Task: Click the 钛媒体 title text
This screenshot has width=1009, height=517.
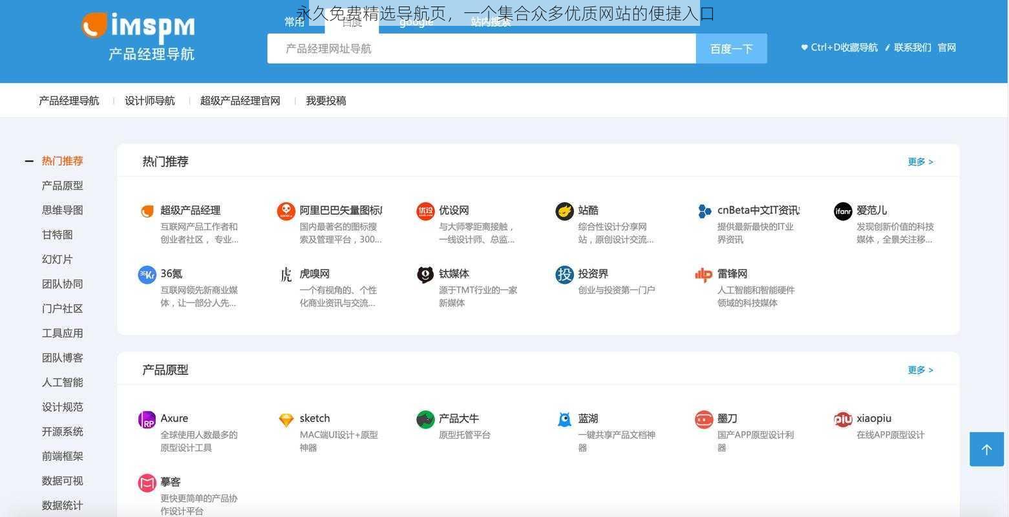Action: coord(454,274)
